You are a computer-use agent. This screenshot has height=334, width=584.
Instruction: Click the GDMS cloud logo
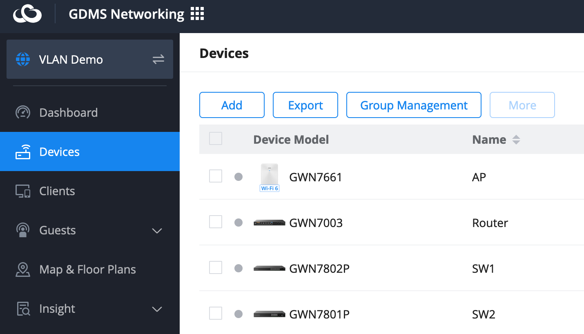[27, 14]
